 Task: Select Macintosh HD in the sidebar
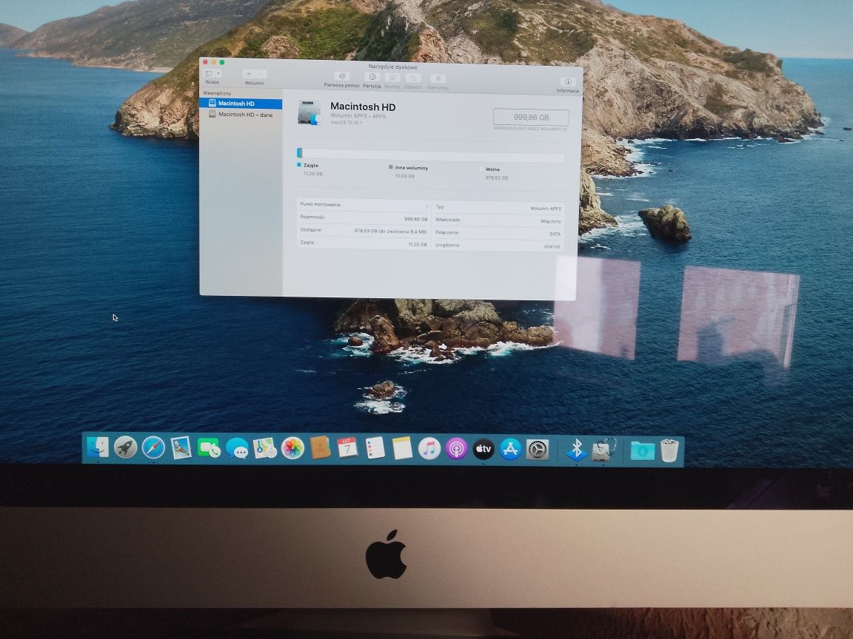click(241, 104)
